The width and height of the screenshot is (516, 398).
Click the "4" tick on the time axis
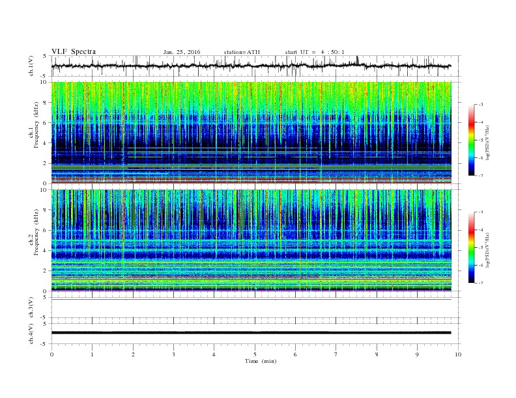point(214,354)
